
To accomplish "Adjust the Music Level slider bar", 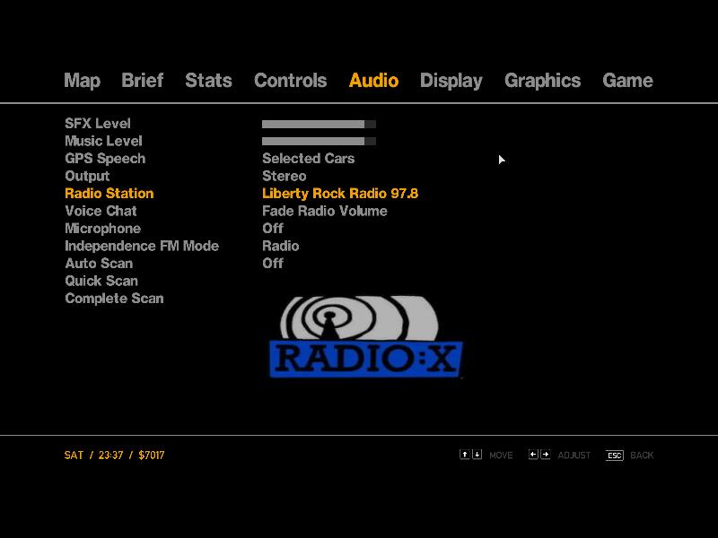I will [319, 142].
